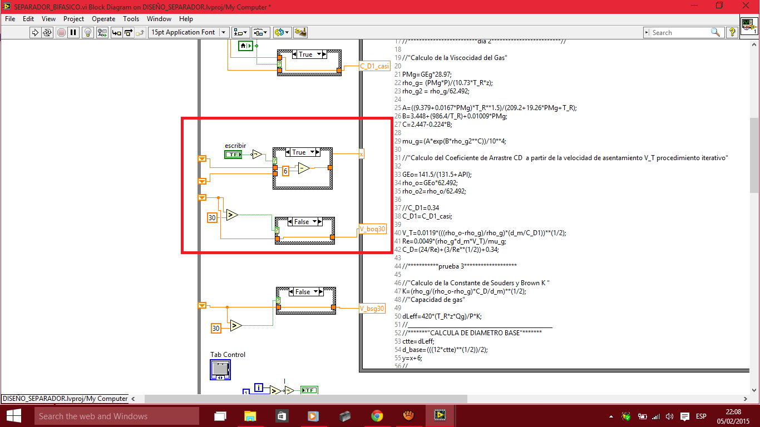Open the Operate menu
This screenshot has width=760, height=427.
pyautogui.click(x=103, y=18)
